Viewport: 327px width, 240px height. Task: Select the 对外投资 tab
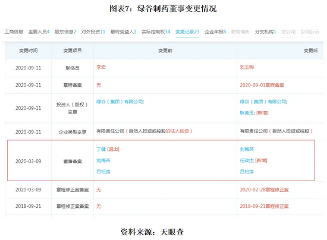coord(93,31)
